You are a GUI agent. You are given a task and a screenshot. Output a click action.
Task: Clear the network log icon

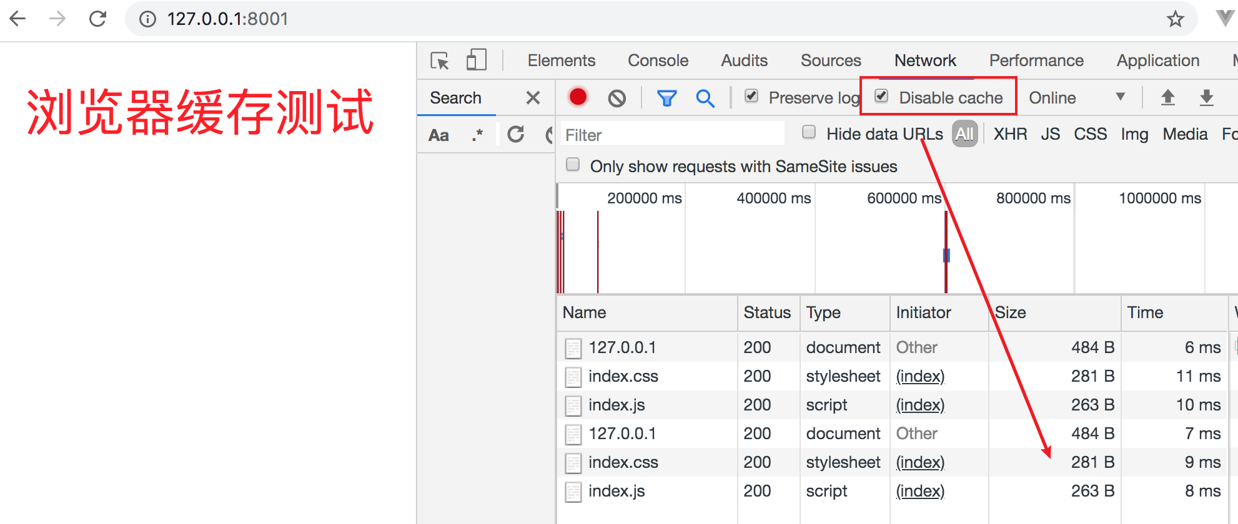[617, 98]
